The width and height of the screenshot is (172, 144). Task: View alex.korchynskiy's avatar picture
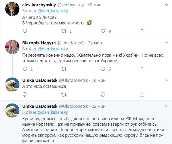click(12, 11)
